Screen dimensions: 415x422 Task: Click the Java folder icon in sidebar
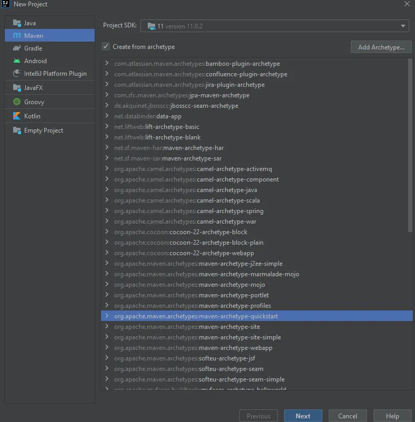click(17, 23)
